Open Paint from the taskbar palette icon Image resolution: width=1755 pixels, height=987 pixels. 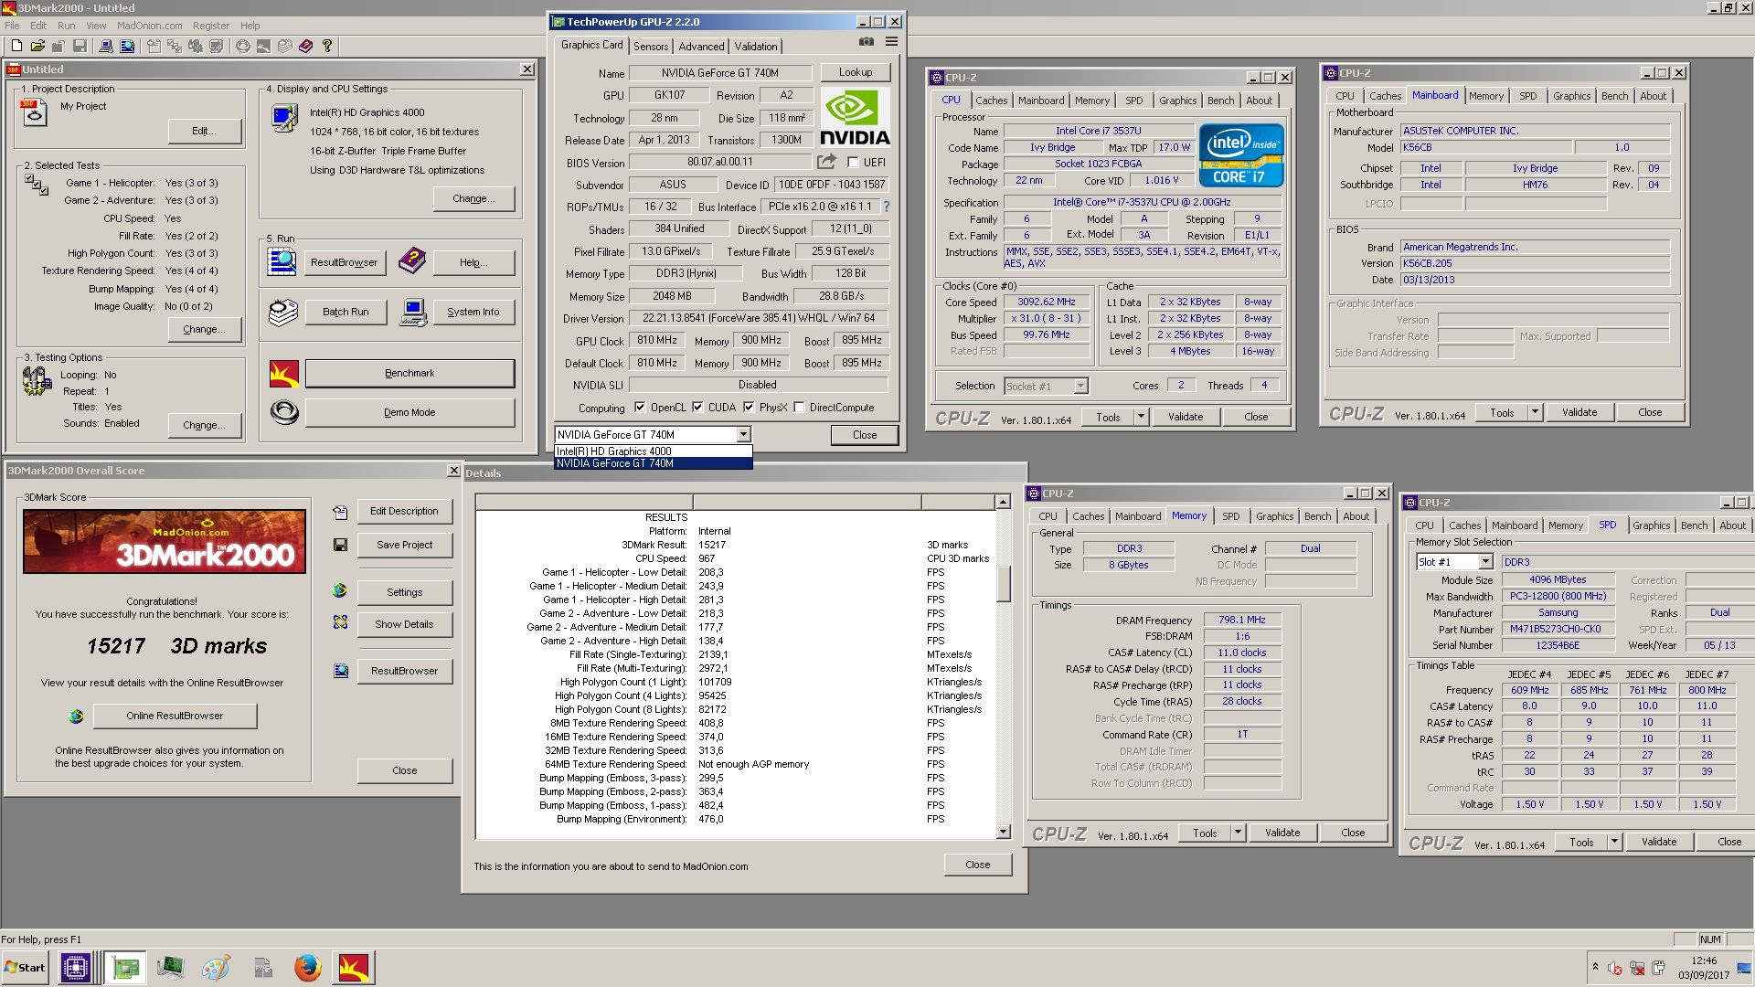216,968
